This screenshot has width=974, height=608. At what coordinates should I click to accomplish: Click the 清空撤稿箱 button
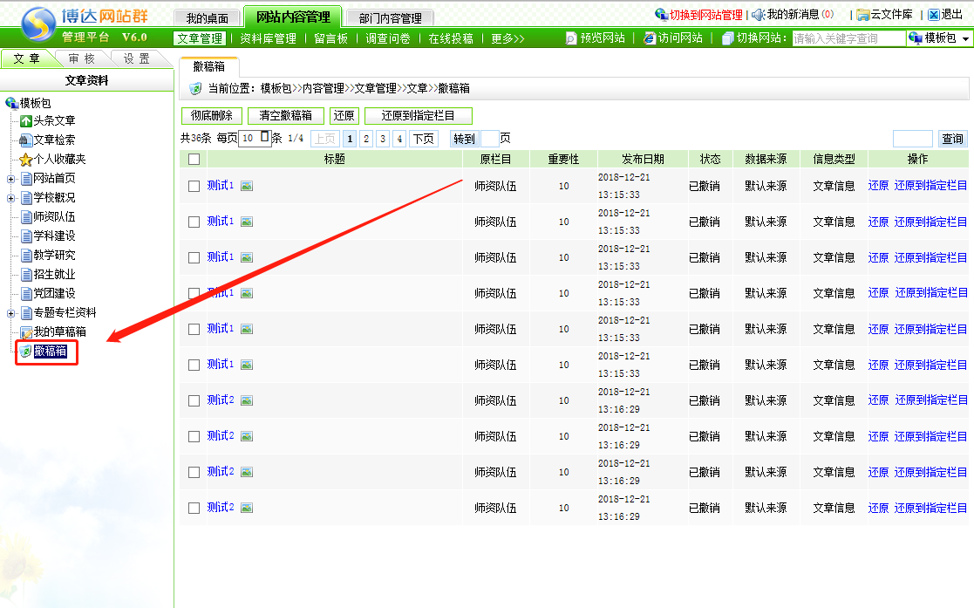click(286, 116)
